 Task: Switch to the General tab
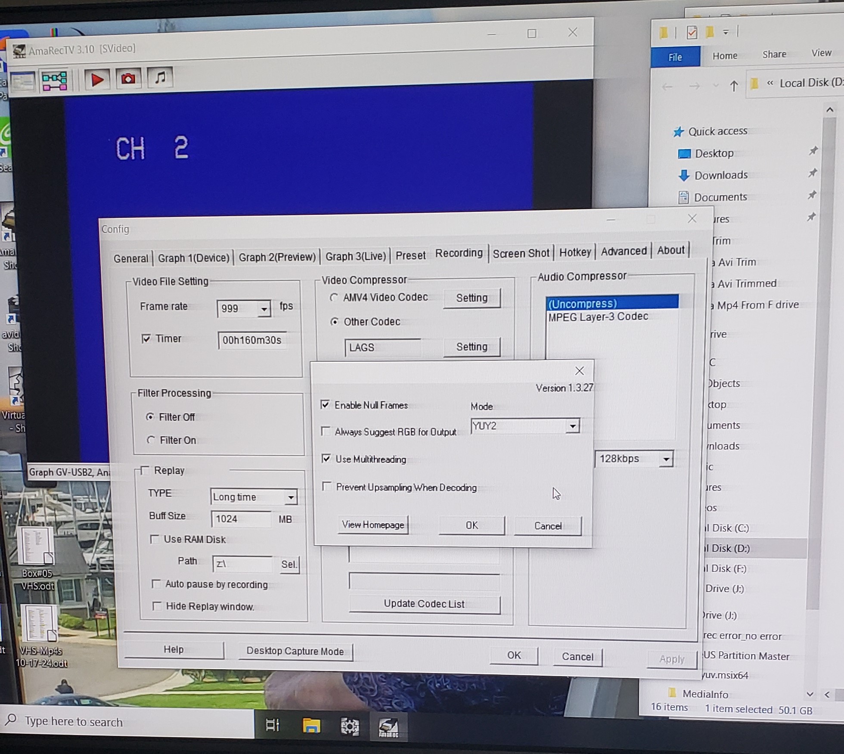(x=131, y=258)
